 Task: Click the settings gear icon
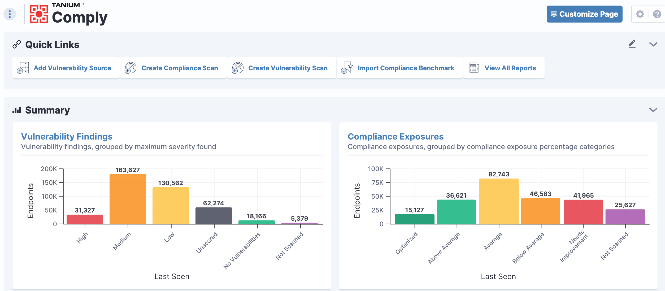641,14
